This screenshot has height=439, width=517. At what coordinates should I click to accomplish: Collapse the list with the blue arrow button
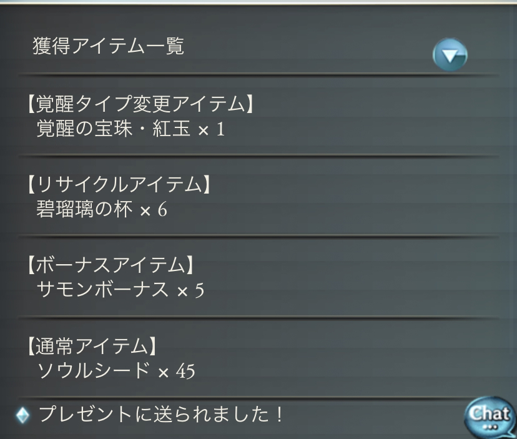(x=450, y=56)
